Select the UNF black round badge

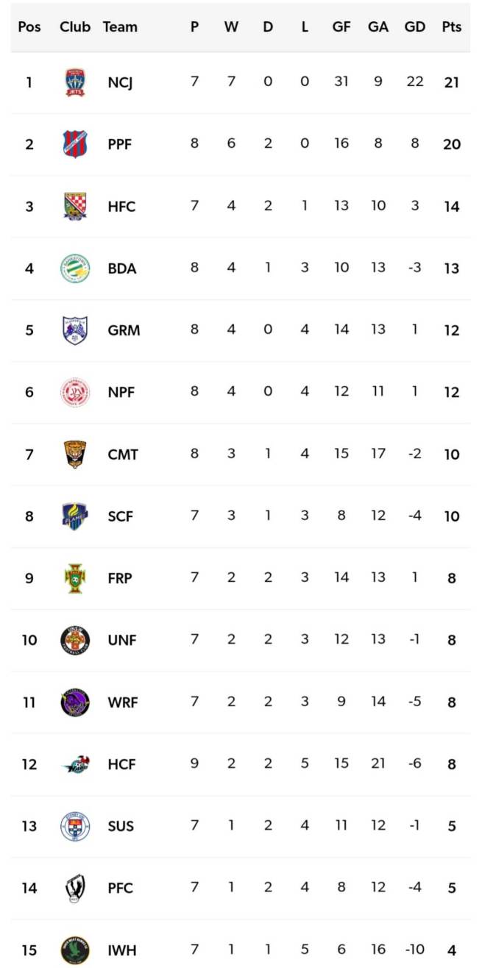(75, 640)
